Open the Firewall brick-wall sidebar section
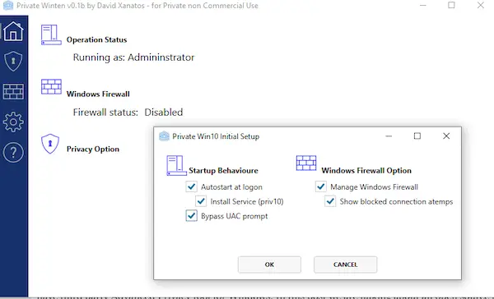This screenshot has width=494, height=299. tap(13, 91)
